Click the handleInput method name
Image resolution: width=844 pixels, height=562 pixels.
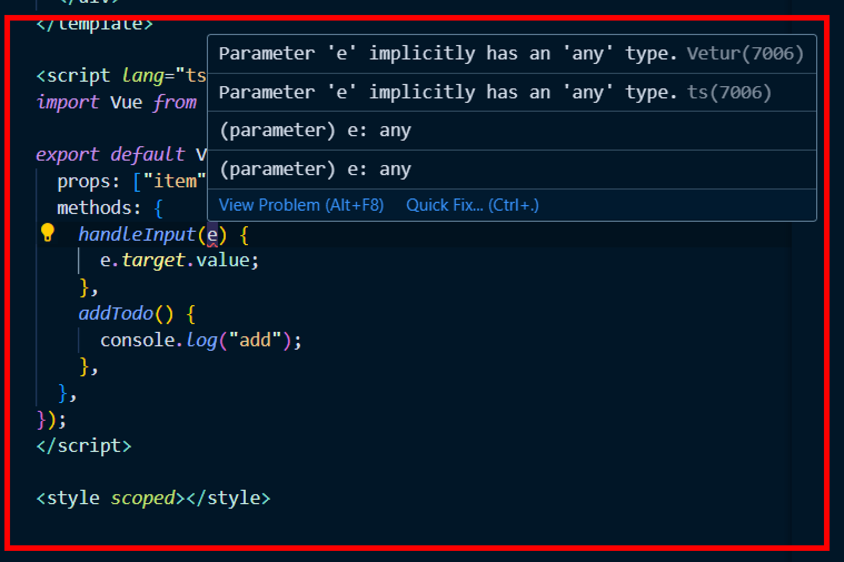coord(137,235)
